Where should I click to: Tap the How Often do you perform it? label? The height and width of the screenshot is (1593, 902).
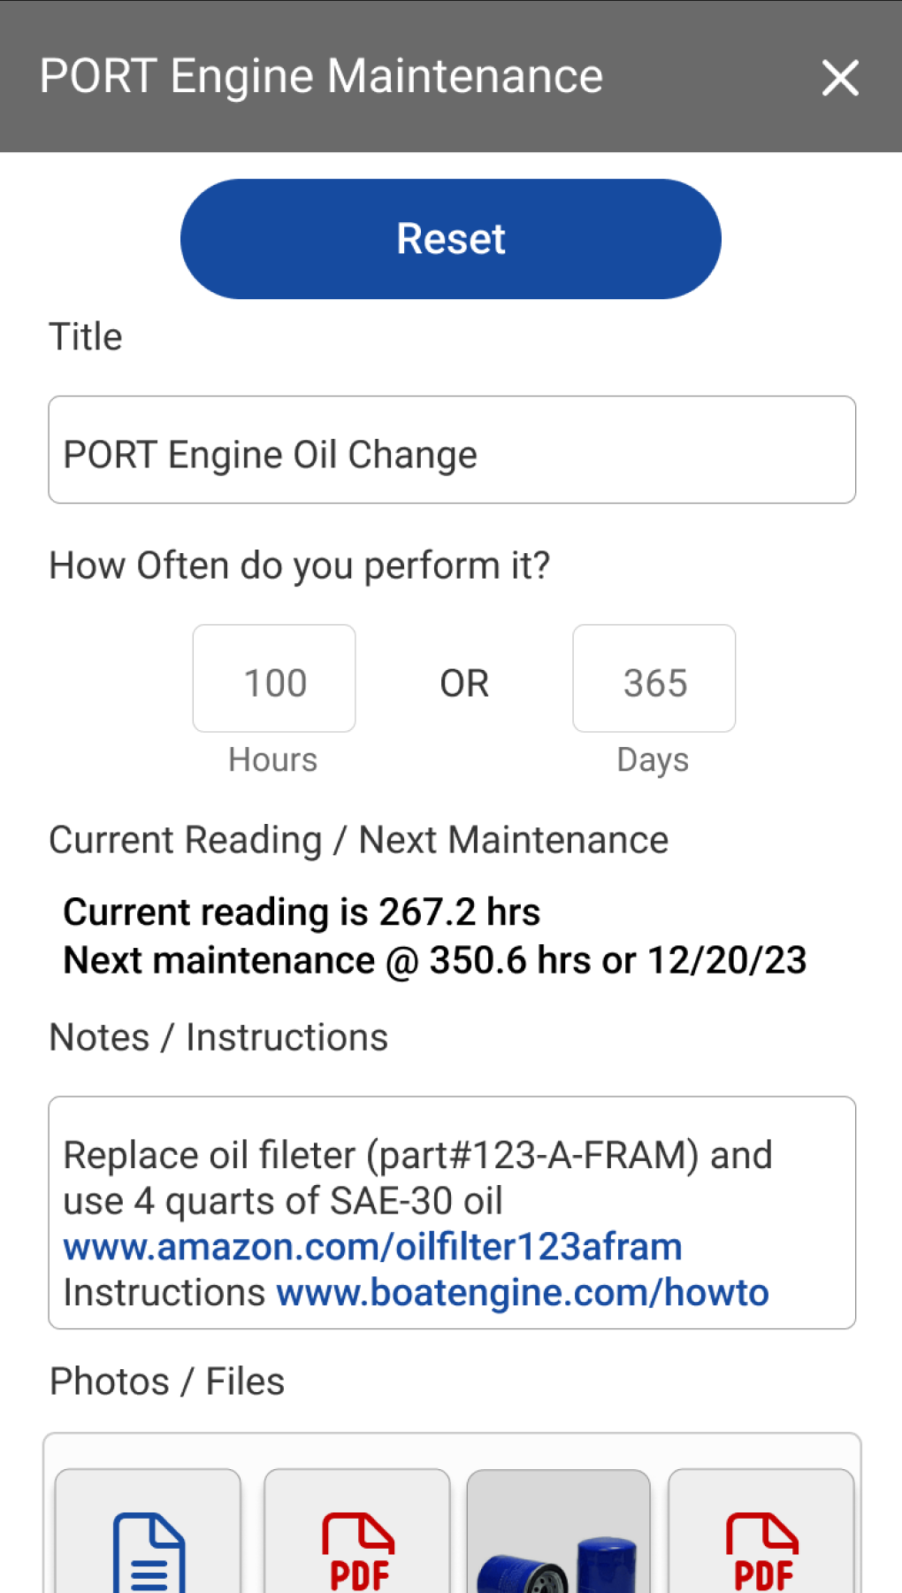click(x=299, y=566)
